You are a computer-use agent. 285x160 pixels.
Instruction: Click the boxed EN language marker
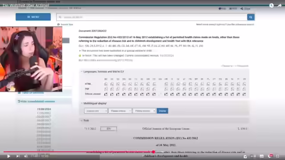click(109, 129)
